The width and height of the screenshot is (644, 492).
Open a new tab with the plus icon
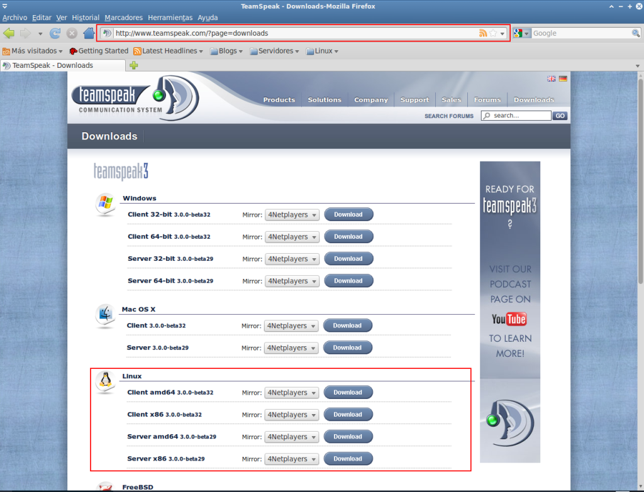click(x=134, y=65)
